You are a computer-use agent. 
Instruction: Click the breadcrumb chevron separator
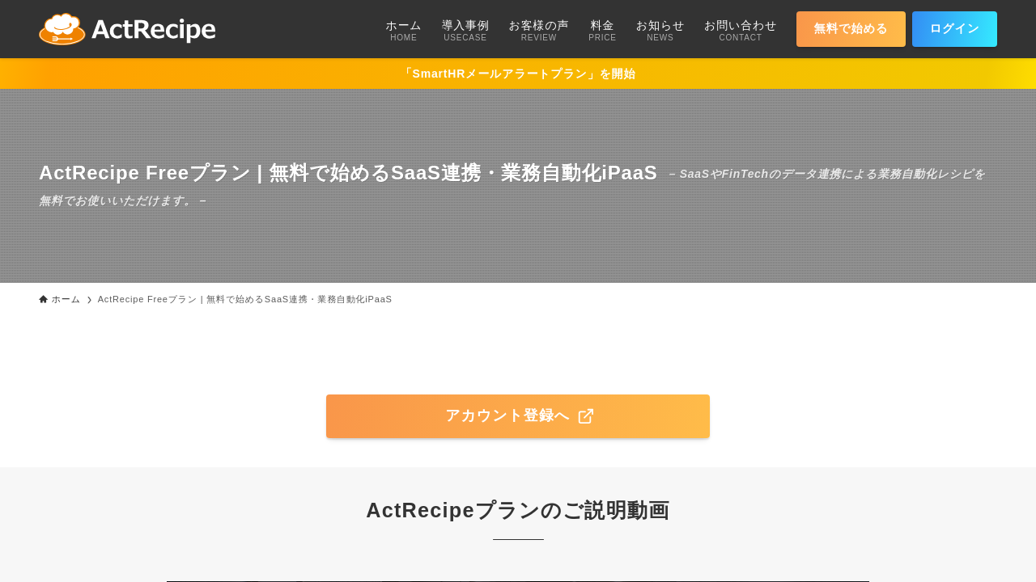click(89, 300)
